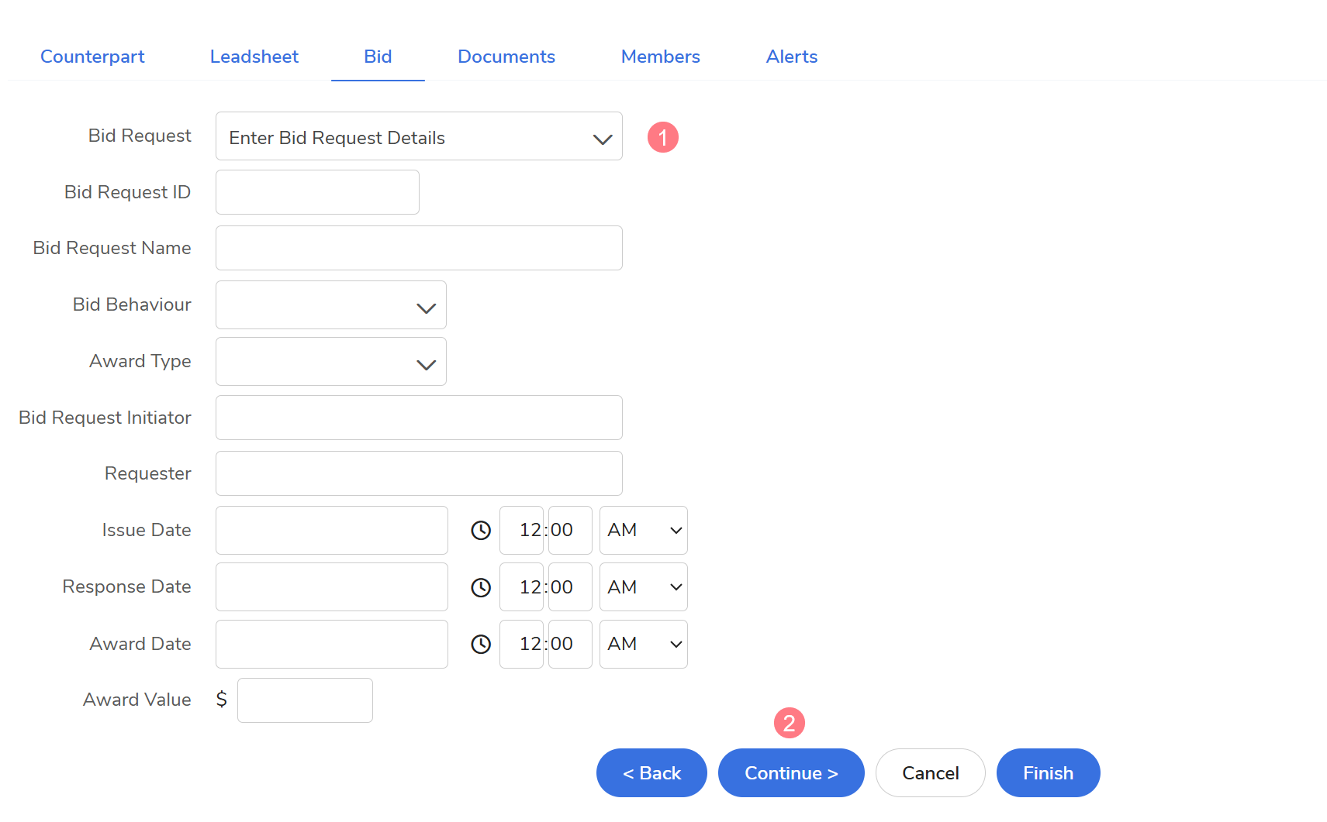Open the Counterpart tab
The width and height of the screenshot is (1327, 822).
tap(92, 57)
